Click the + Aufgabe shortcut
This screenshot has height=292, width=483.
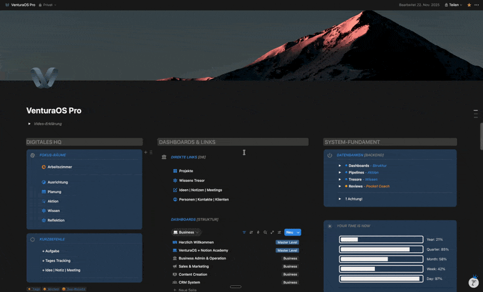51,251
